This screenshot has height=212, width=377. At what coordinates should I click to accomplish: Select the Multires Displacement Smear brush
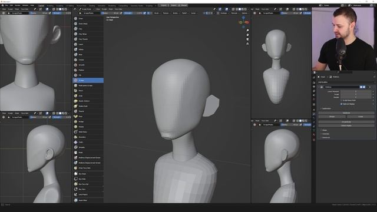88,163
